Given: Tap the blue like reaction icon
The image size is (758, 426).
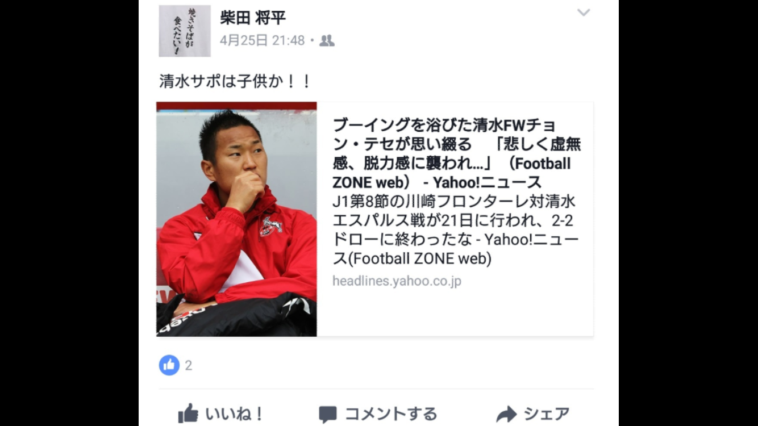Looking at the screenshot, I should tap(169, 365).
